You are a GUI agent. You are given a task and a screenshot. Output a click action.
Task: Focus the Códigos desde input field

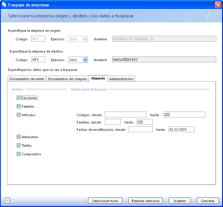[x=126, y=115]
